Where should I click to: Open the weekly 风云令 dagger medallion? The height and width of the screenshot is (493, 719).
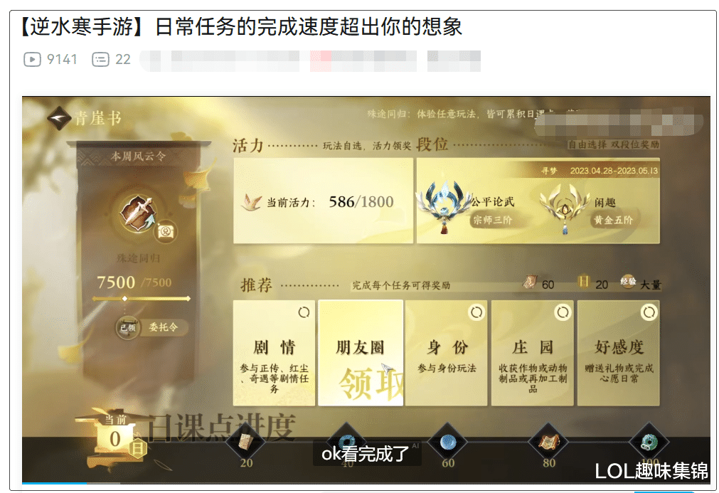click(x=137, y=213)
